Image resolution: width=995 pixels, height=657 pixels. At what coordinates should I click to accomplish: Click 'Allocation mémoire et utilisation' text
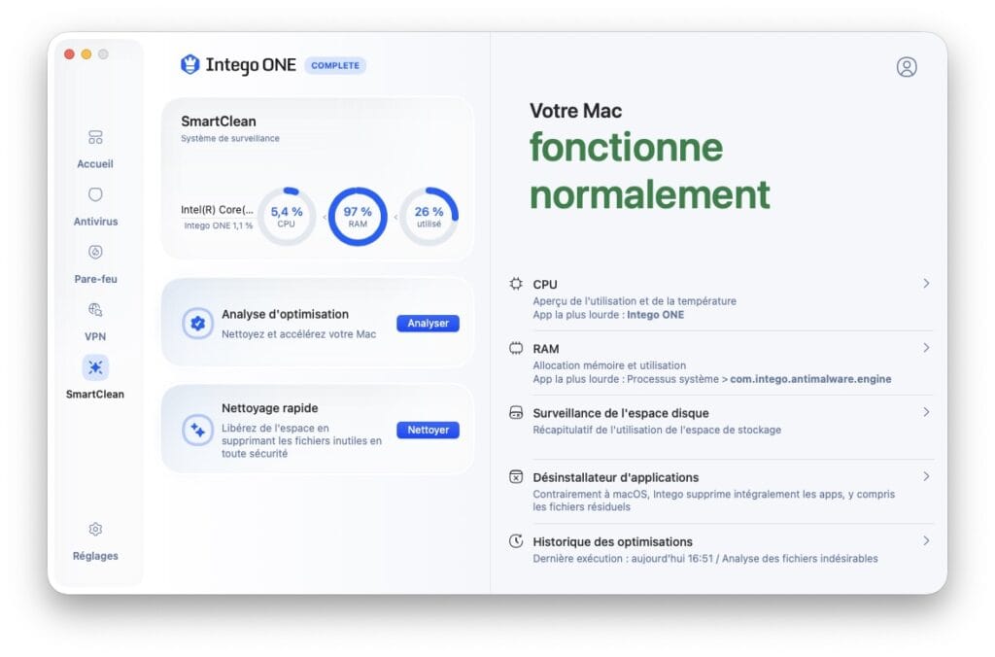tap(609, 365)
